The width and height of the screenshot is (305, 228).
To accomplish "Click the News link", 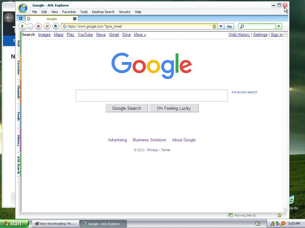I will click(x=101, y=34).
